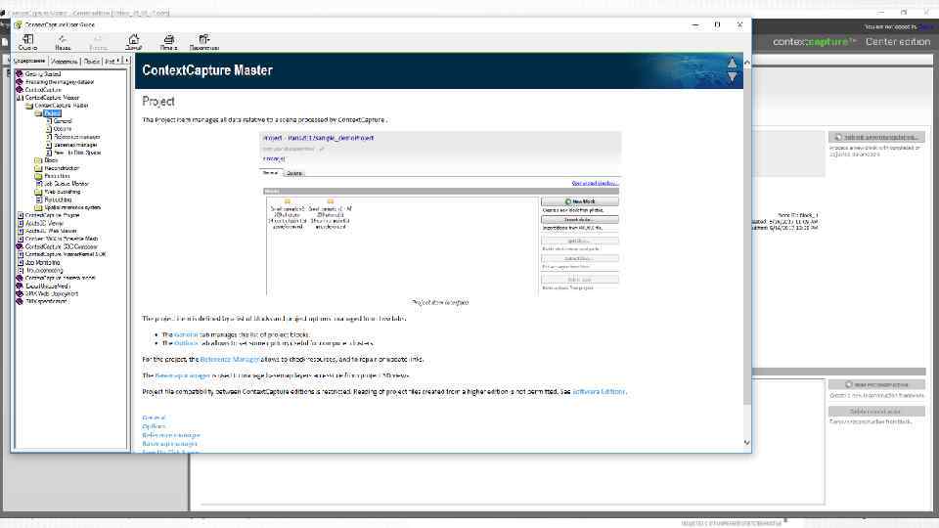Click New reconstruction button in ContextCapture window
This screenshot has width=939, height=528.
click(876, 384)
